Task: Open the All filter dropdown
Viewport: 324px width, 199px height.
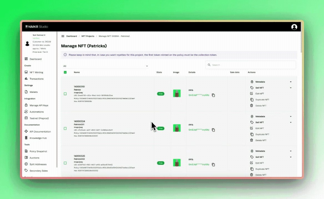Action: (x=105, y=66)
